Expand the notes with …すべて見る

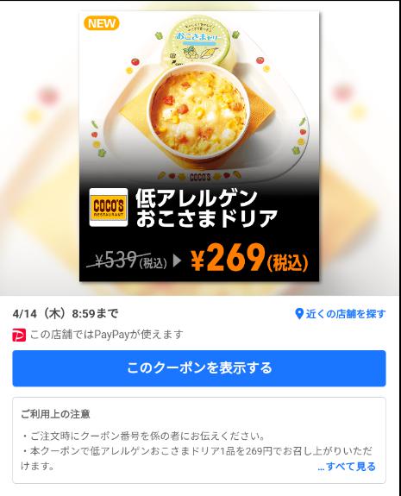(x=347, y=467)
